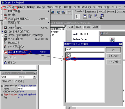Select the arrow pointer tool in component palette
Screen dimensions: 125x109
click(x=77, y=17)
